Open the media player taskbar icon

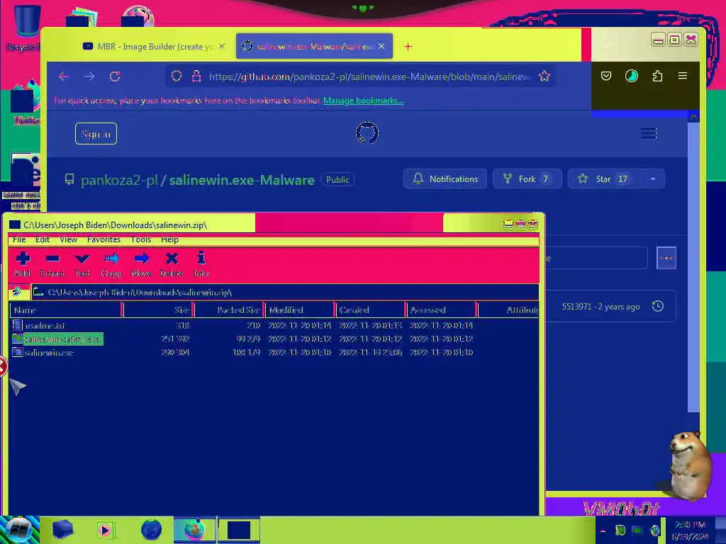pos(105,530)
